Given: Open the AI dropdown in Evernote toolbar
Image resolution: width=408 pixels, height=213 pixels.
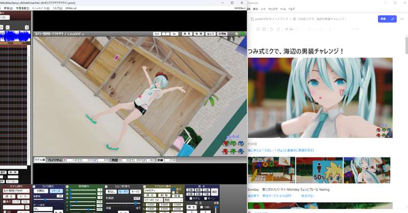Looking at the screenshot, I should [x=292, y=29].
